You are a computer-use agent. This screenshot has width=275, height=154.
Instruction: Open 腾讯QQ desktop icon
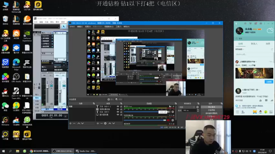(5, 92)
